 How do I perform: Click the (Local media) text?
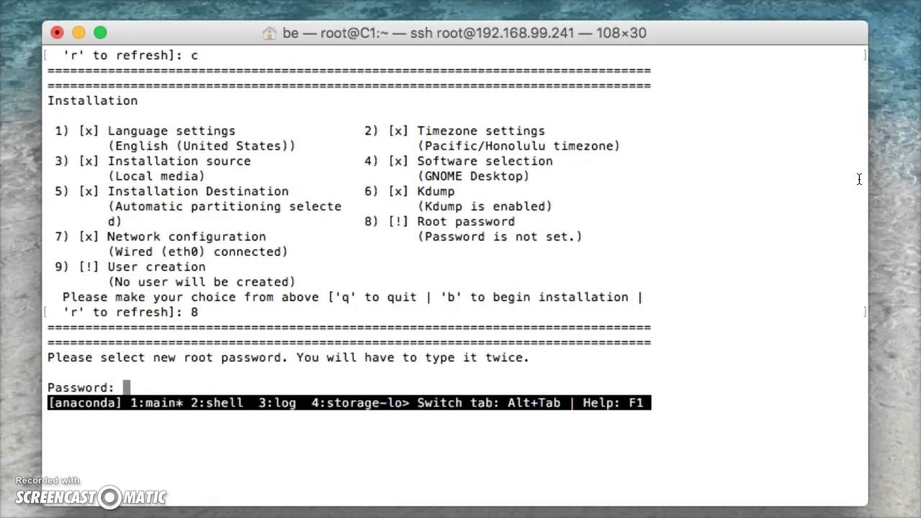click(x=156, y=176)
